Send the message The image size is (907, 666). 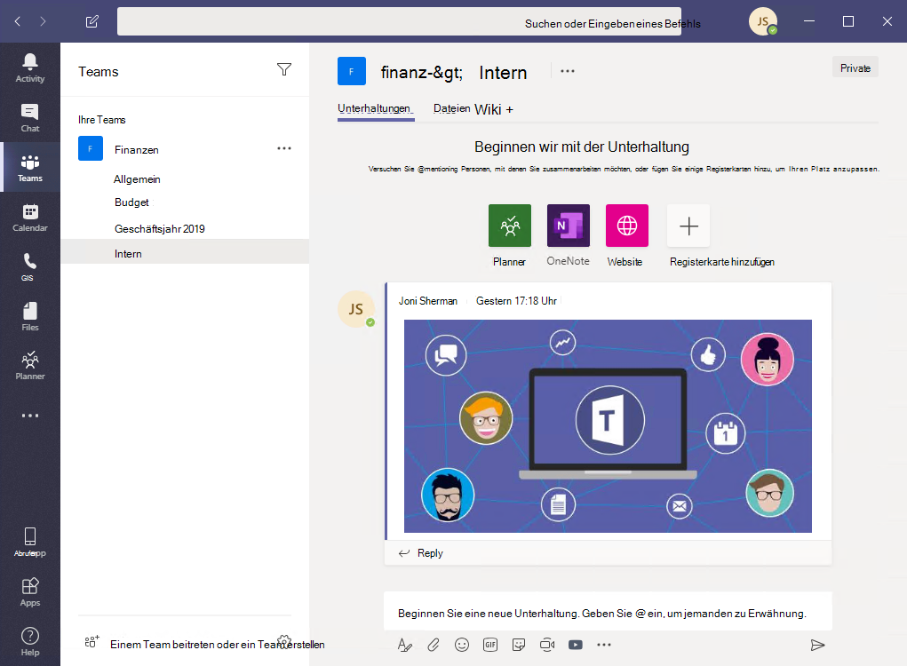coord(817,645)
